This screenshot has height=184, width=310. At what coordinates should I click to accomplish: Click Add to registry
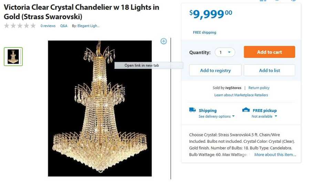[215, 70]
